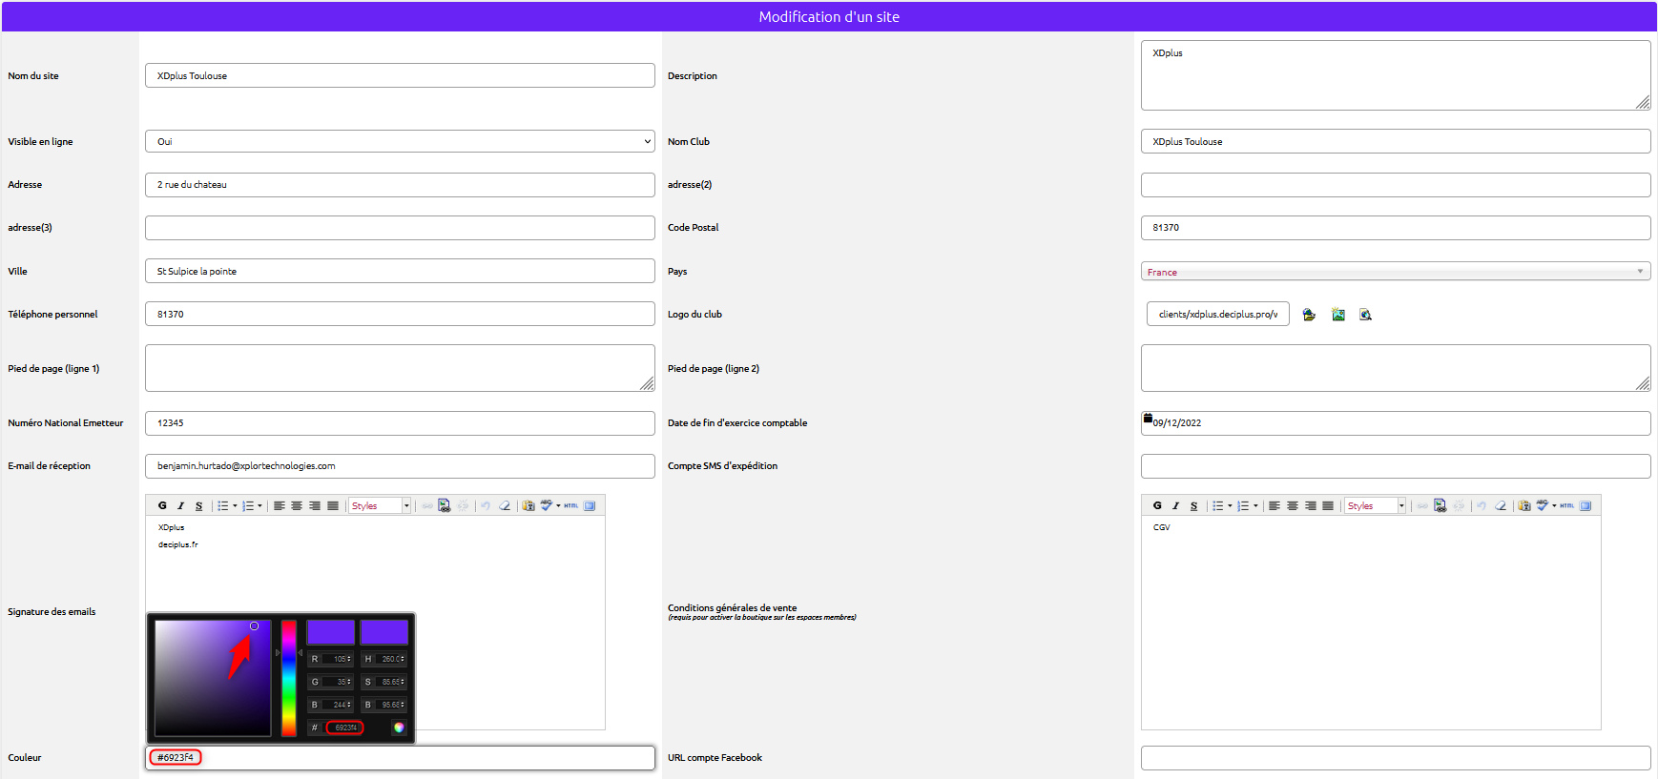Toggle bold in the email signature editor

click(x=162, y=506)
